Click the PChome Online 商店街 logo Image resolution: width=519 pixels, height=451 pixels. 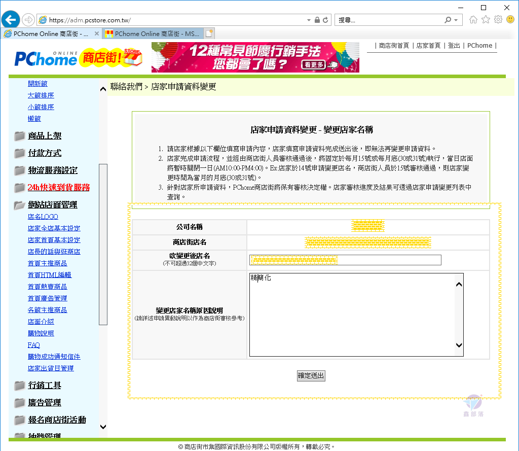79,58
